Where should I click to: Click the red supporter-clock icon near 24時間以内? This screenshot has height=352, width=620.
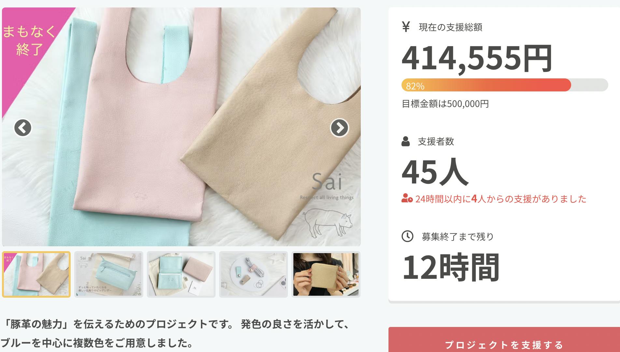click(407, 198)
